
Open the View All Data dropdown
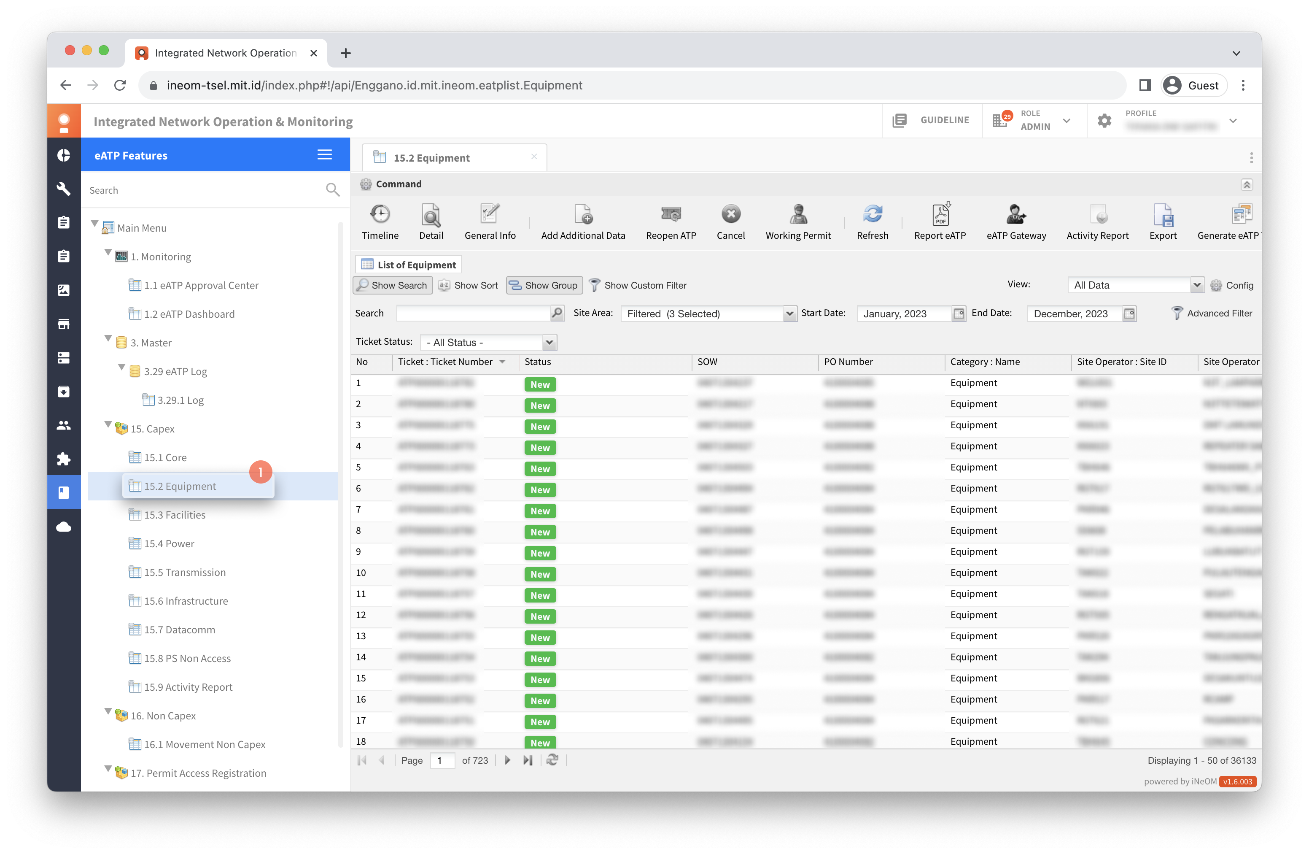coord(1196,285)
